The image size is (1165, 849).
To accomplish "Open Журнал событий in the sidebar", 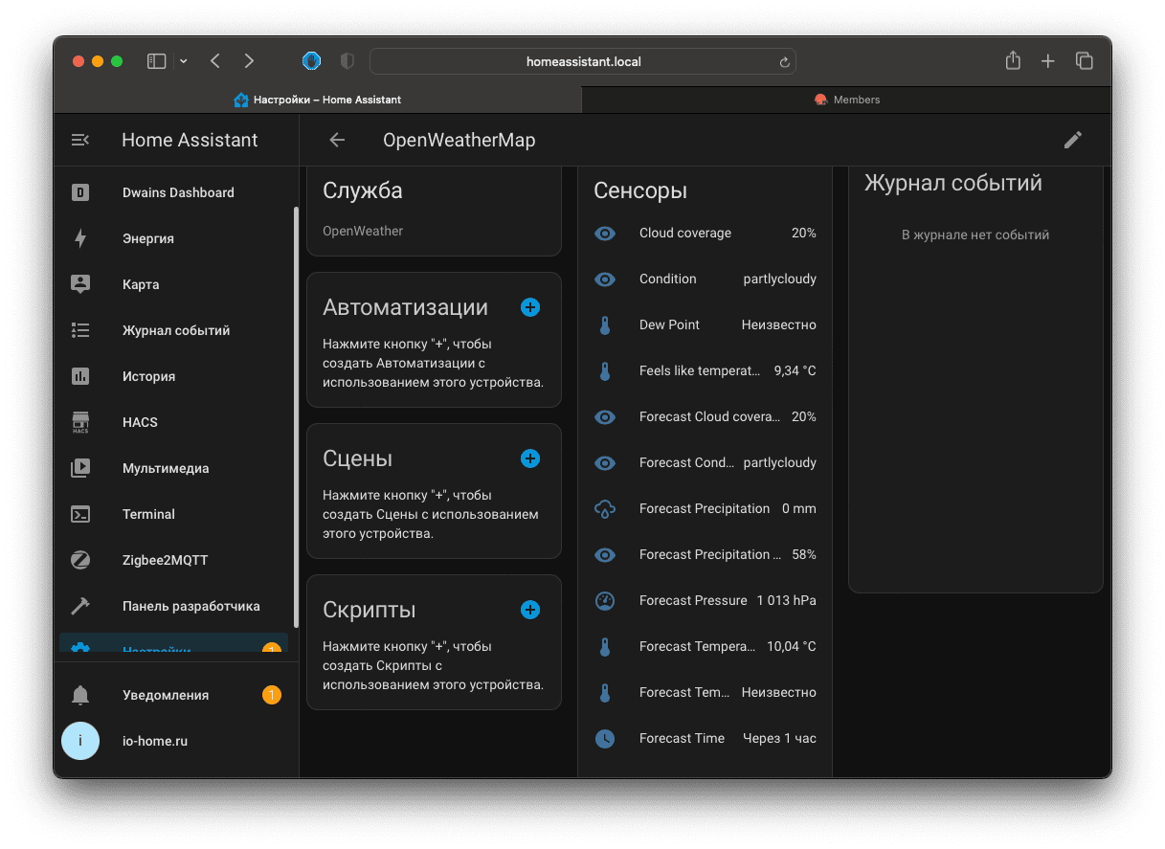I will pyautogui.click(x=173, y=330).
